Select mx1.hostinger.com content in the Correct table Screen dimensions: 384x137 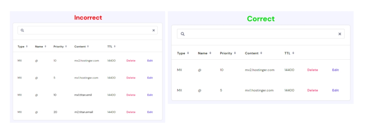pos(259,90)
